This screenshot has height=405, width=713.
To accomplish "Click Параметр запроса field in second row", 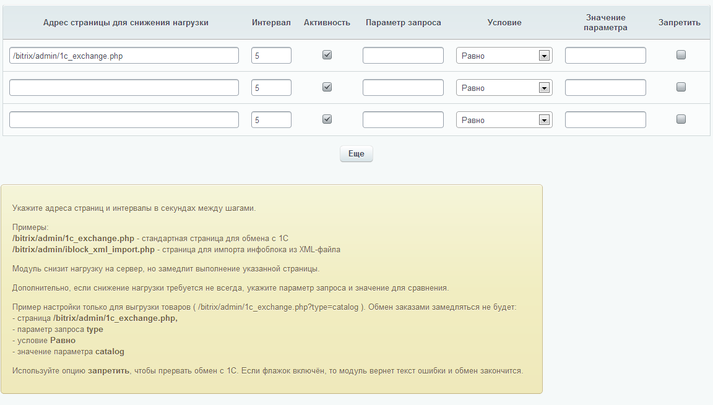I will click(403, 88).
